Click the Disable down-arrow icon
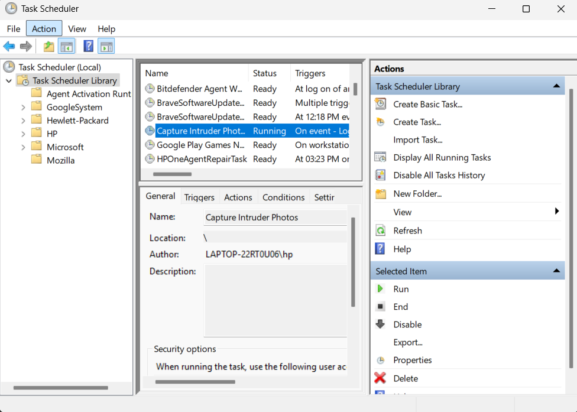 pyautogui.click(x=381, y=325)
